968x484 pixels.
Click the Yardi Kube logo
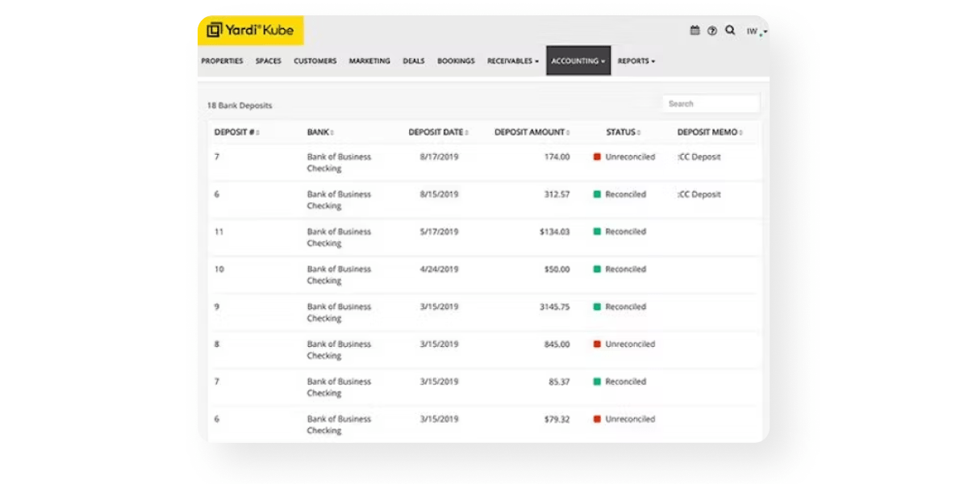pyautogui.click(x=251, y=31)
